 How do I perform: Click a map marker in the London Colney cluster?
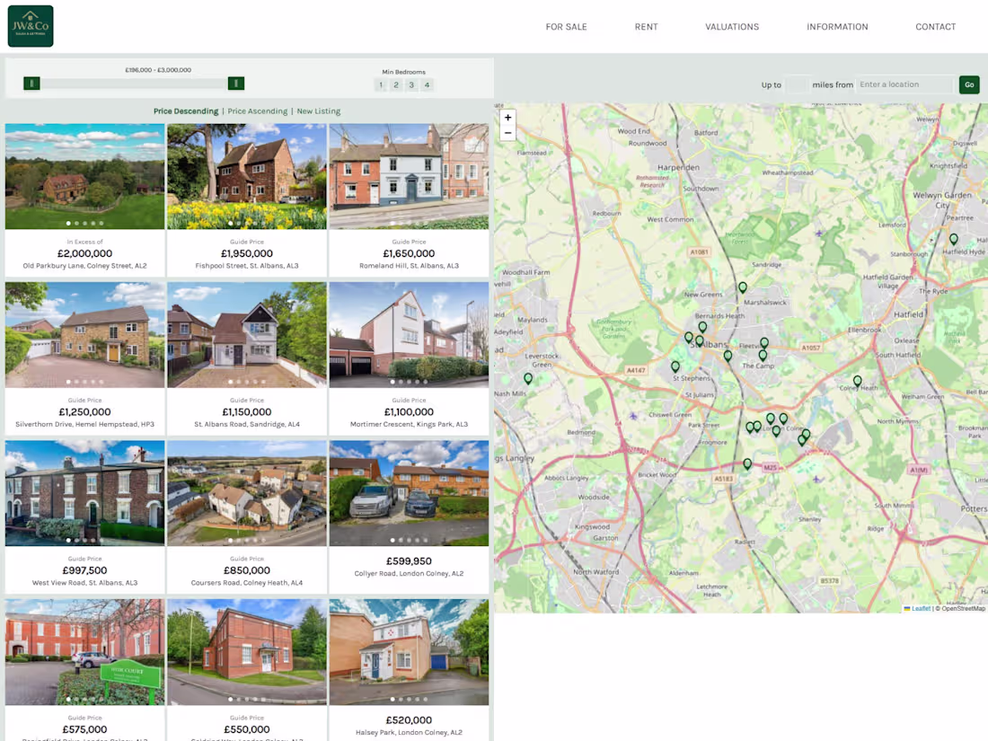coord(771,419)
